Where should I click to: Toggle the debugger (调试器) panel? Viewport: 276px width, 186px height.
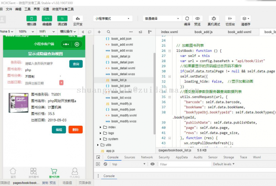[x=62, y=19]
